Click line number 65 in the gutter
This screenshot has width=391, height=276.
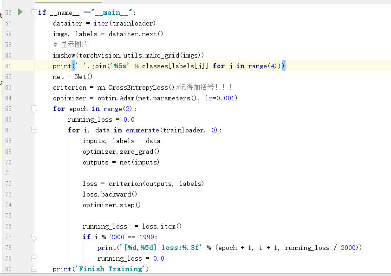point(8,109)
